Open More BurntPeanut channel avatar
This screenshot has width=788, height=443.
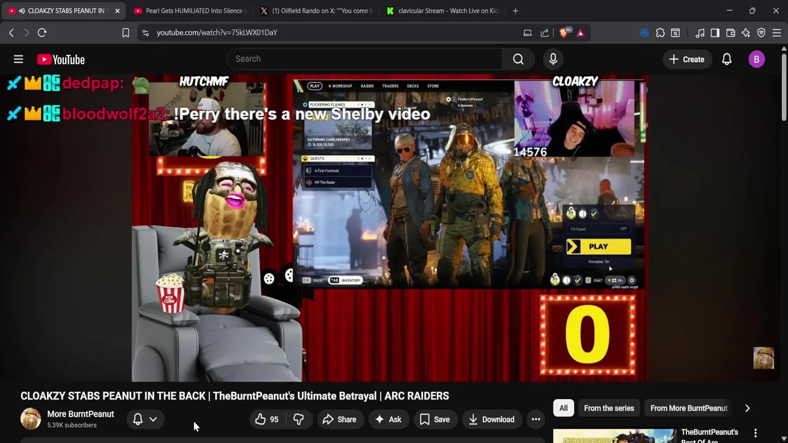(x=30, y=419)
